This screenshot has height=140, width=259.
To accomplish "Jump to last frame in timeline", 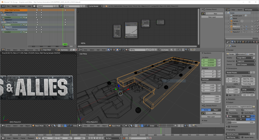I will click(103, 138).
